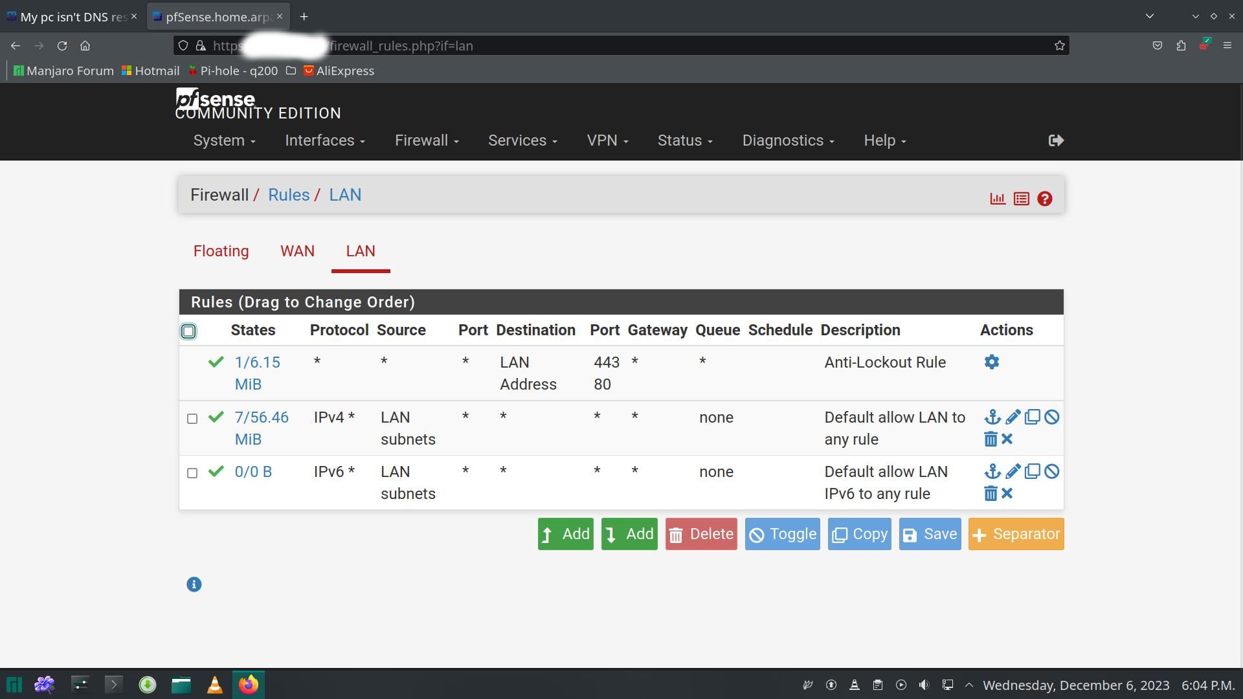This screenshot has width=1243, height=699.
Task: Reload the page in browser
Action: coord(62,46)
